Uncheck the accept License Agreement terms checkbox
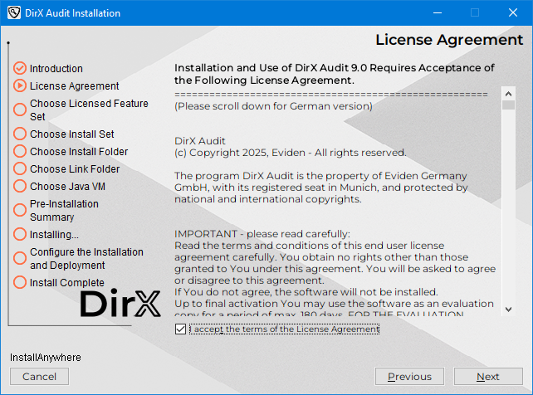 181,329
